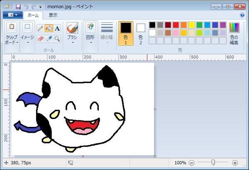249x170 pixels.
Task: Pick the lavender color swatch
Action: tap(223, 33)
